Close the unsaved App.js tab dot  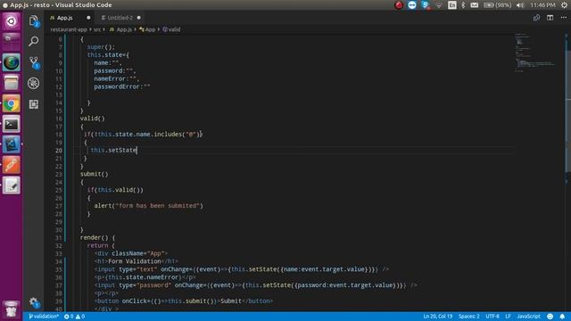(88, 18)
